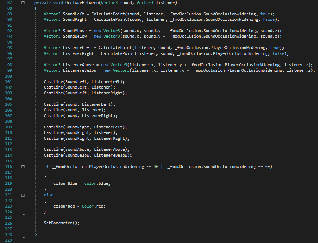Collapse the if block at line 116
The height and width of the screenshot is (243, 318).
[23, 167]
